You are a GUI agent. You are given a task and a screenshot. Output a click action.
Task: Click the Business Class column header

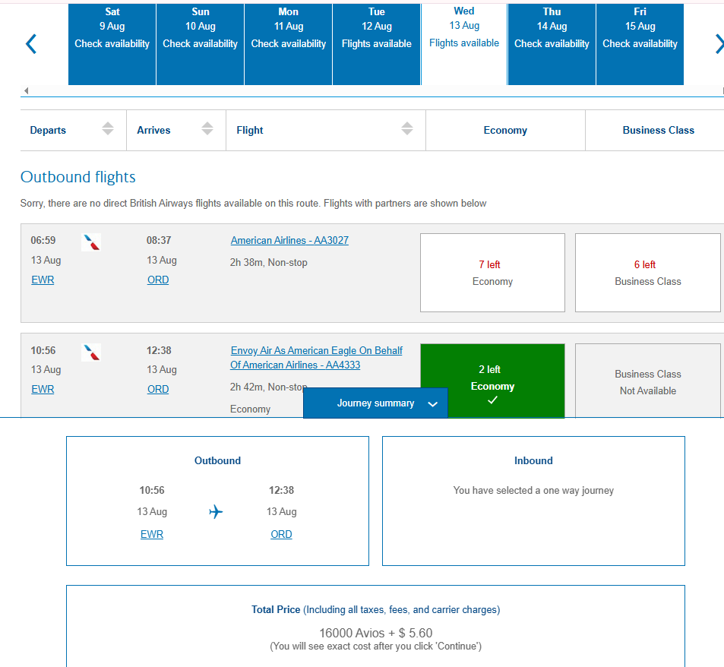click(658, 130)
